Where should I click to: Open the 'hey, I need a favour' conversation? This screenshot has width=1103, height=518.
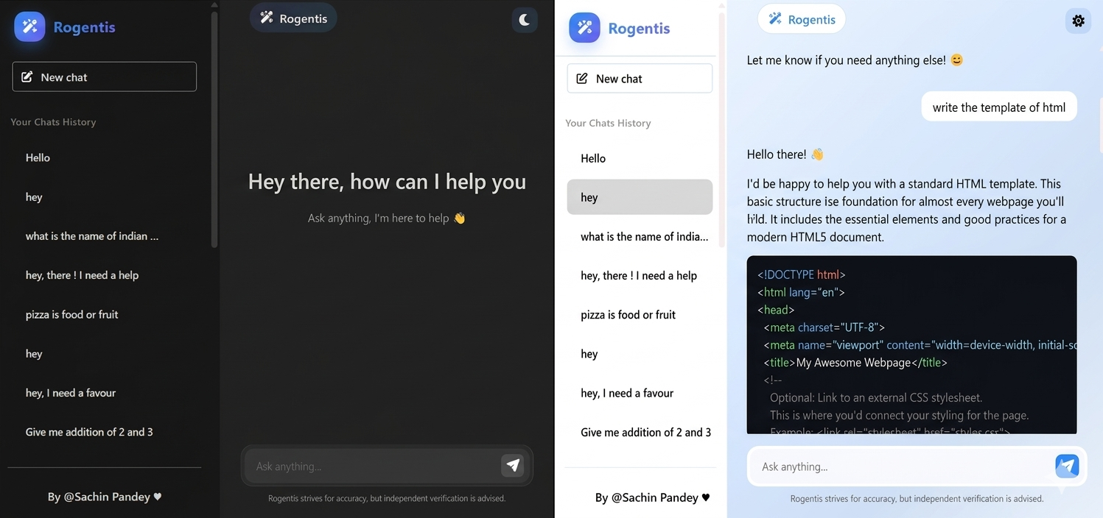(x=70, y=393)
